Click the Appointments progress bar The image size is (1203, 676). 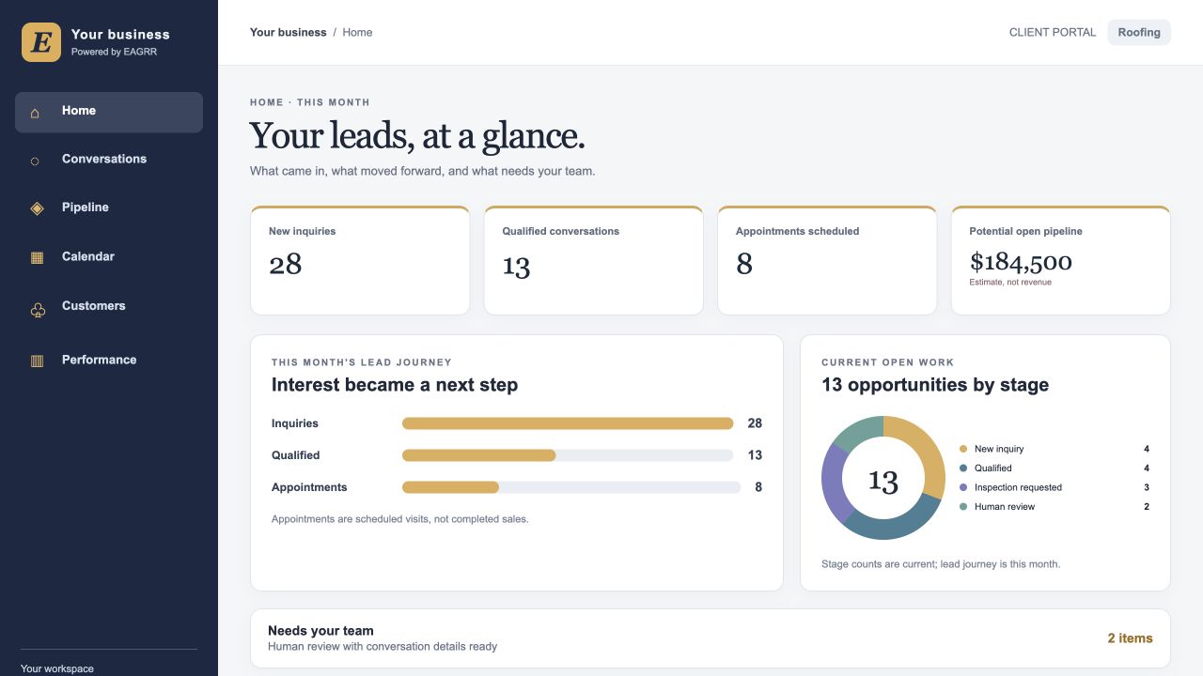click(x=571, y=487)
